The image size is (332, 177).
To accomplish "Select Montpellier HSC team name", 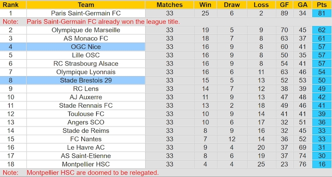I will point(86,164).
